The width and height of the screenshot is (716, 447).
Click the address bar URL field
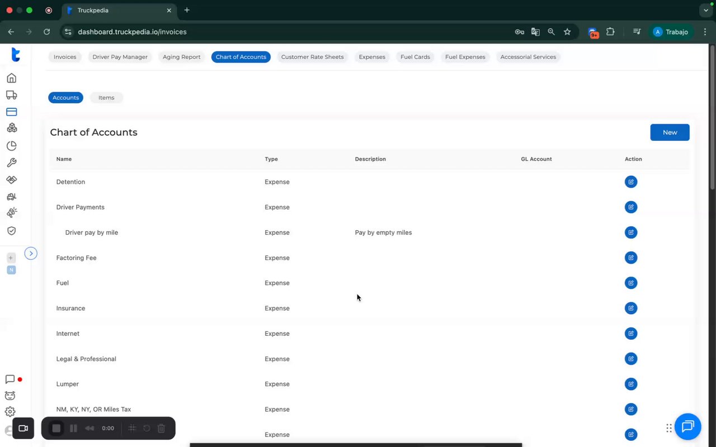(x=291, y=32)
